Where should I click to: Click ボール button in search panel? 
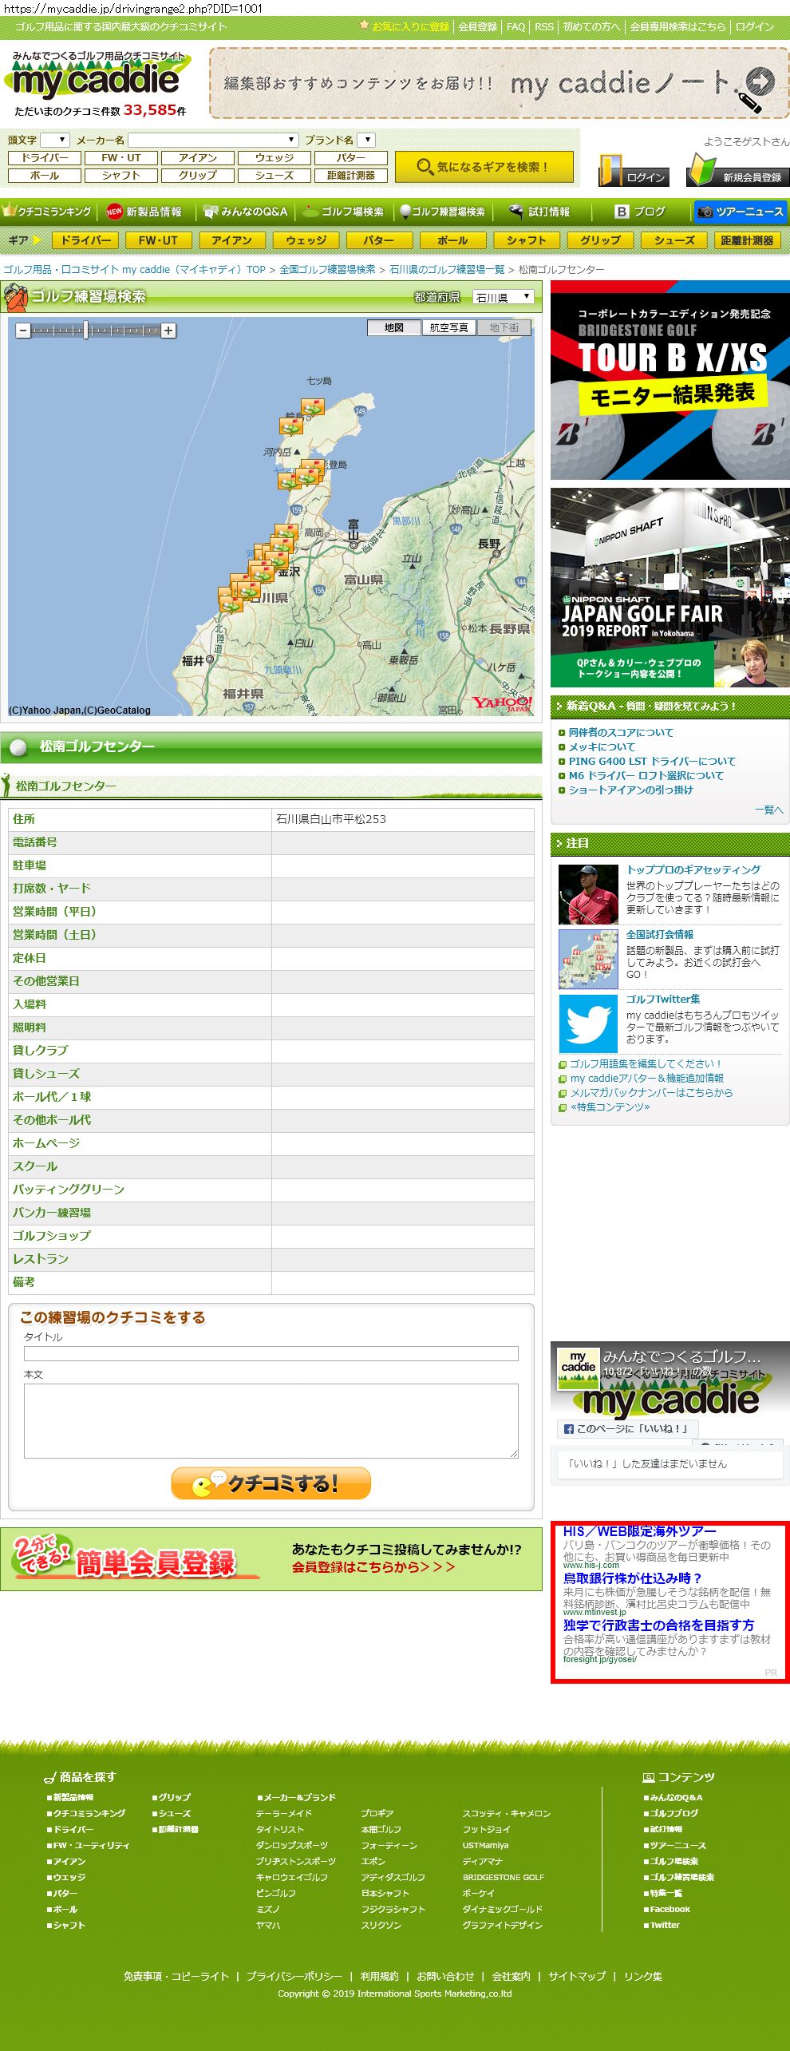(x=45, y=176)
